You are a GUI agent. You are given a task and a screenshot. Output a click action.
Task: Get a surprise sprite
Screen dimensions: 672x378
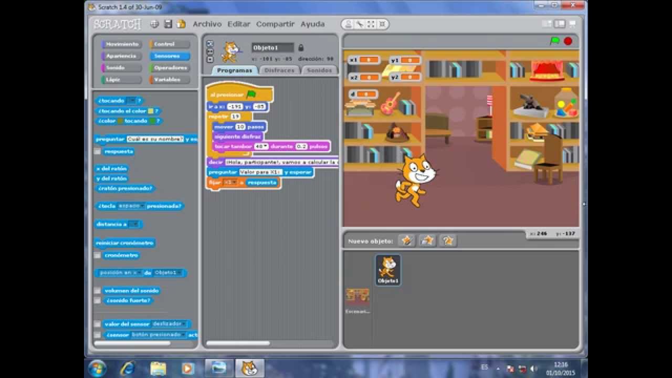[x=448, y=240]
